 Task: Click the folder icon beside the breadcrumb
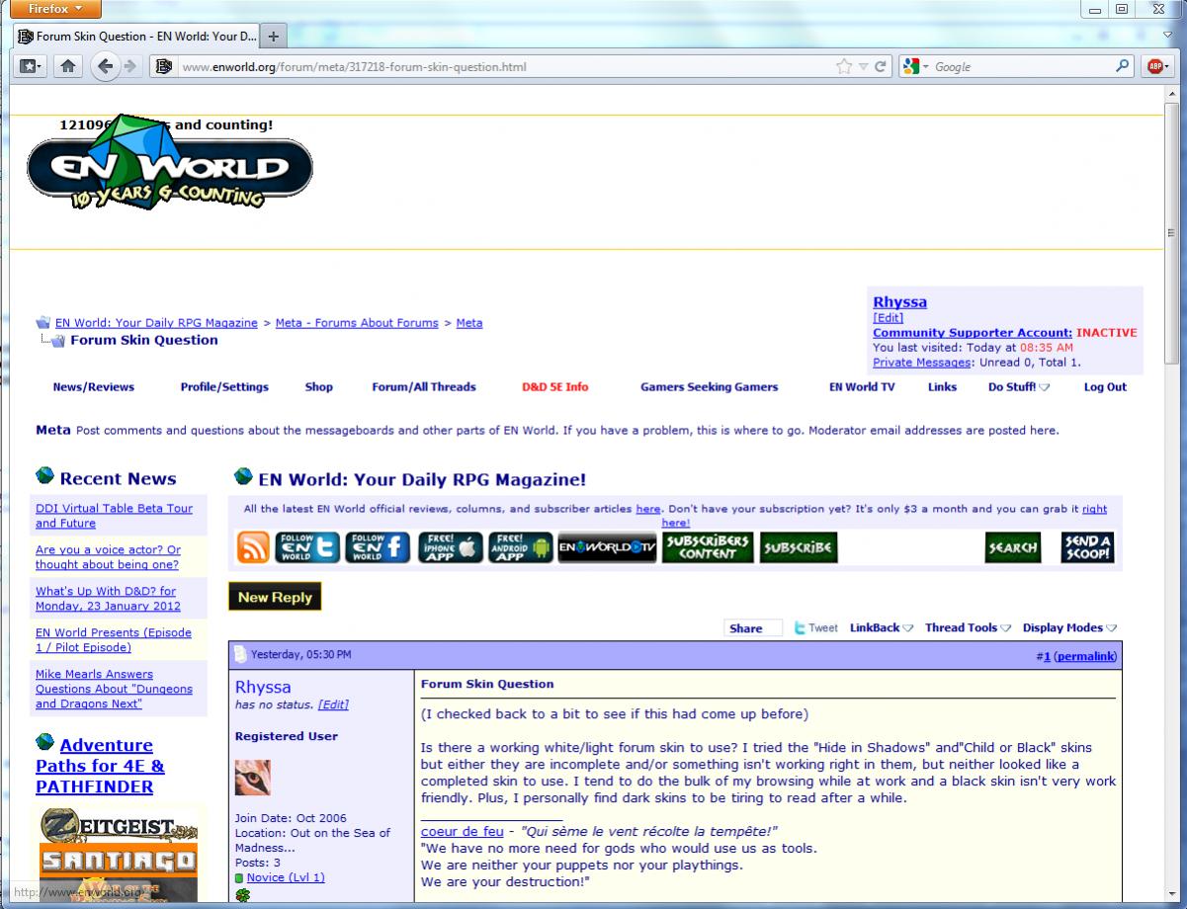[43, 323]
